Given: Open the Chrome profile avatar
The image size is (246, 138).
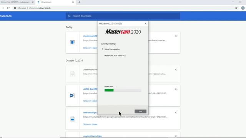Looking at the screenshot, I should (x=243, y=8).
